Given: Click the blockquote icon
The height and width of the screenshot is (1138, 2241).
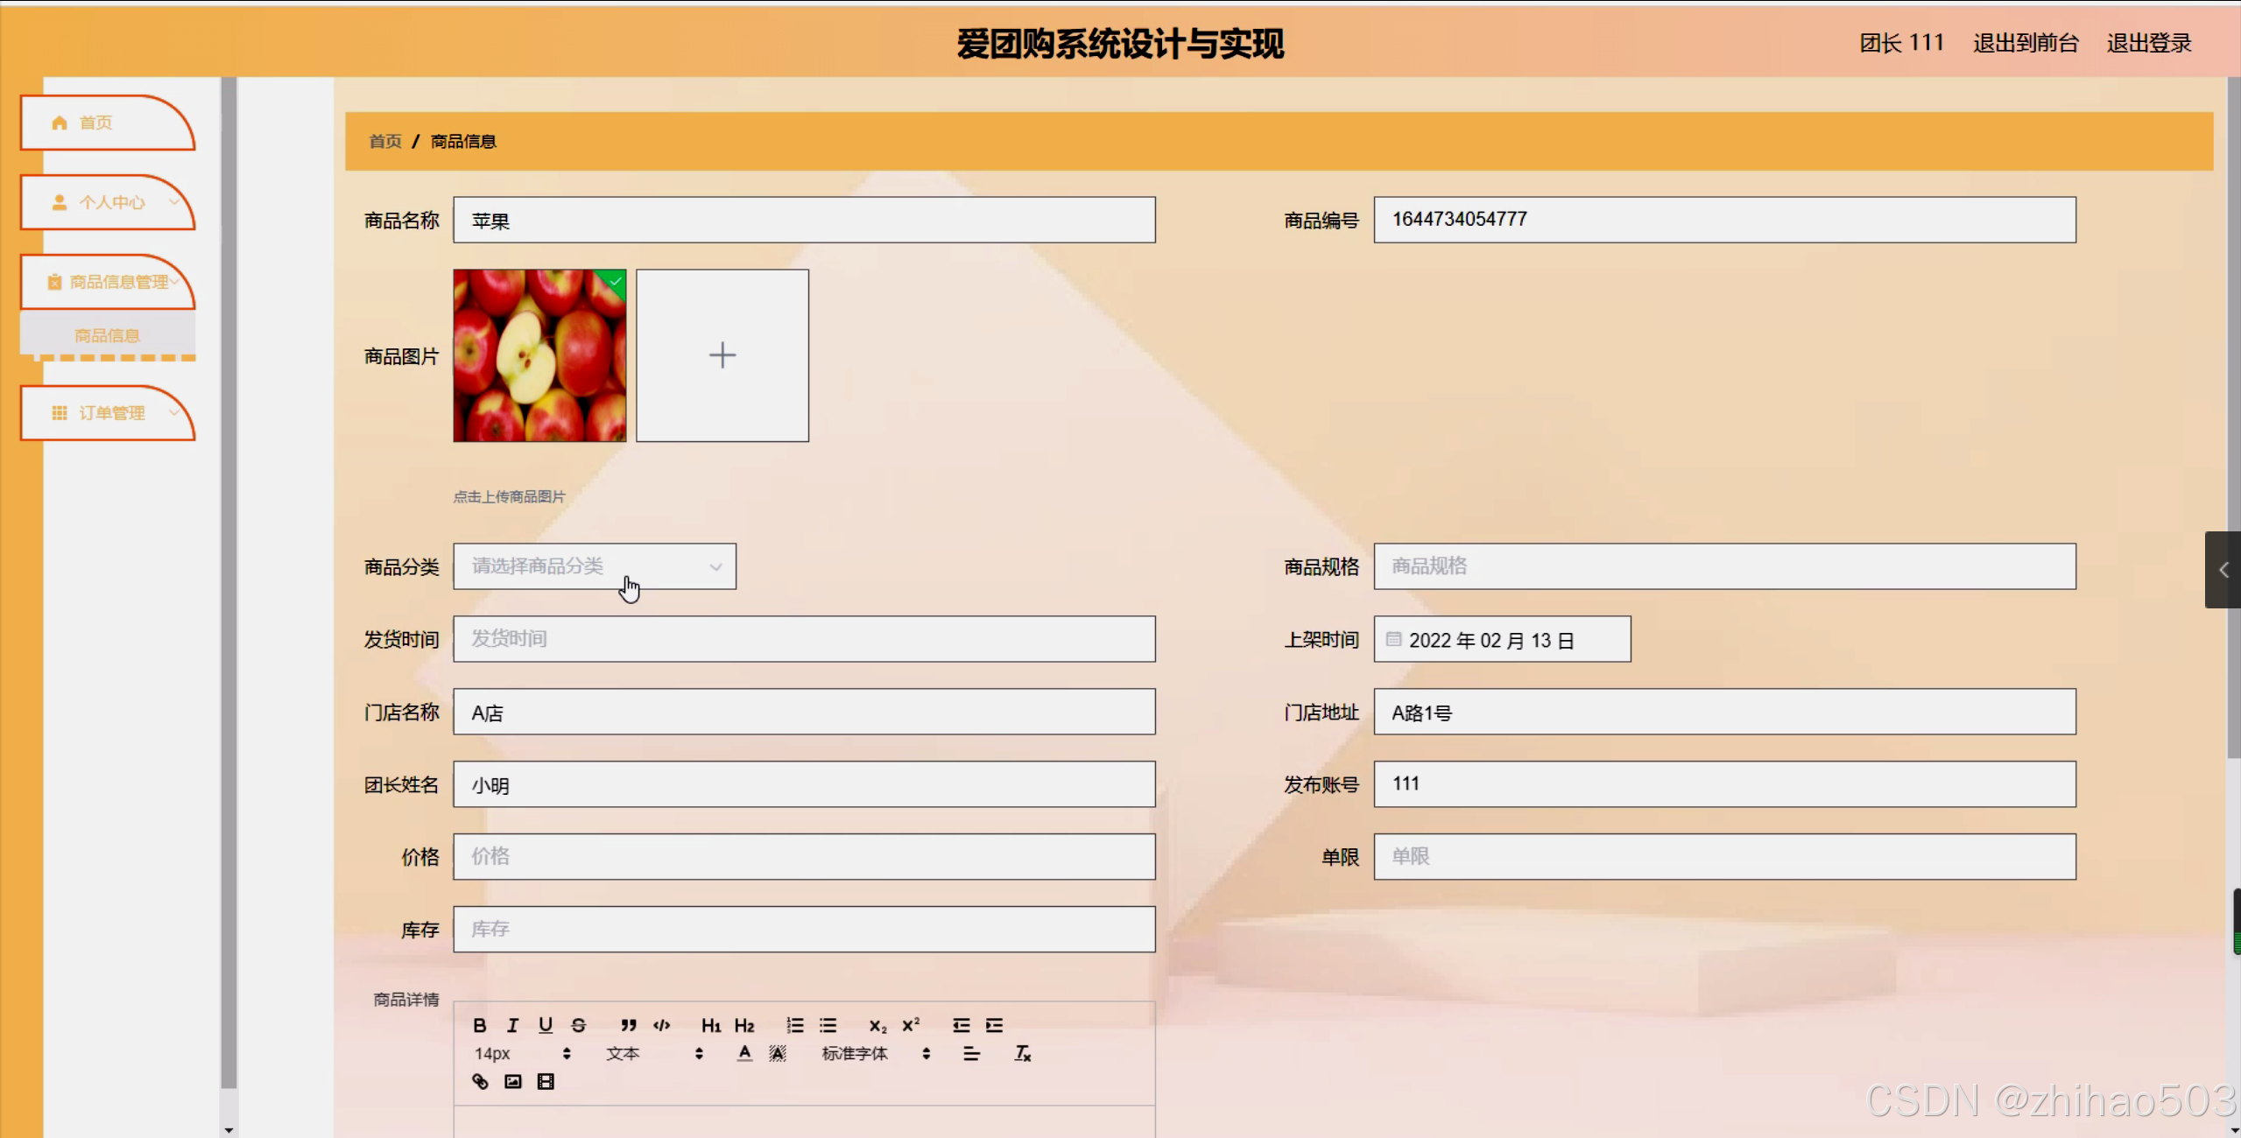Looking at the screenshot, I should pyautogui.click(x=628, y=1025).
